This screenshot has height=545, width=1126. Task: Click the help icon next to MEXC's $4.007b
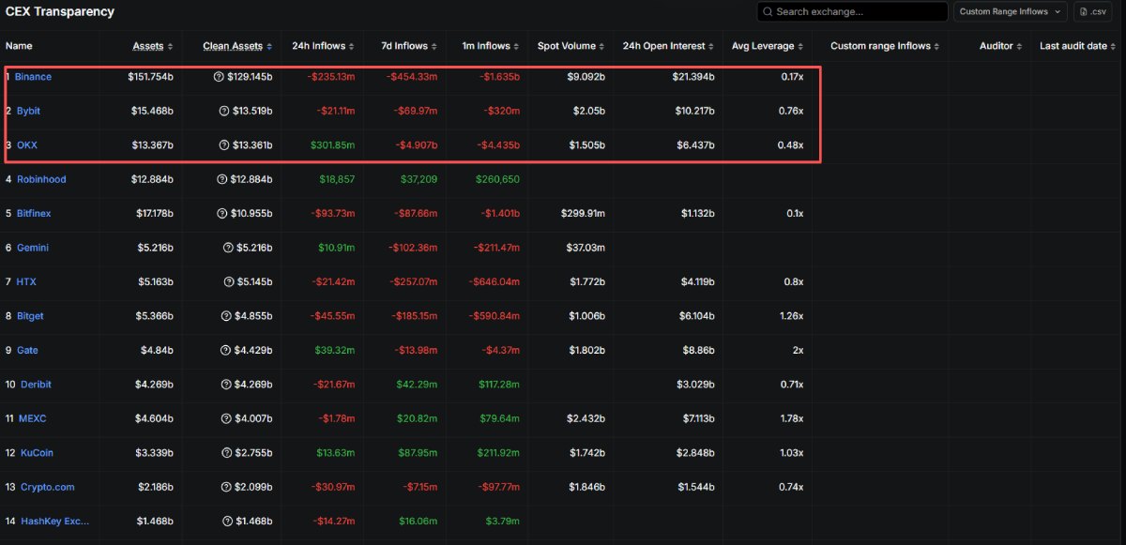tap(225, 418)
